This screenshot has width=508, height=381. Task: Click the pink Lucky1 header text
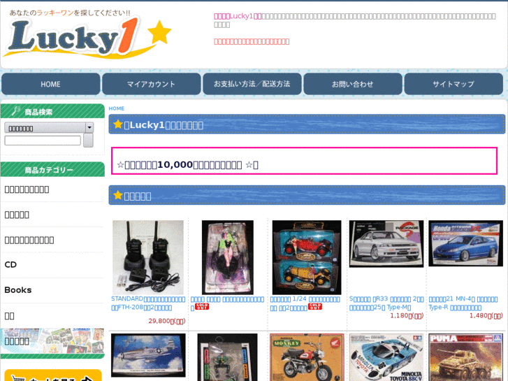pos(238,16)
